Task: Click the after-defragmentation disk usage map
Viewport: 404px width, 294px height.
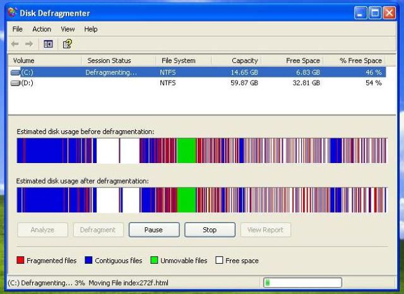Action: pyautogui.click(x=202, y=200)
